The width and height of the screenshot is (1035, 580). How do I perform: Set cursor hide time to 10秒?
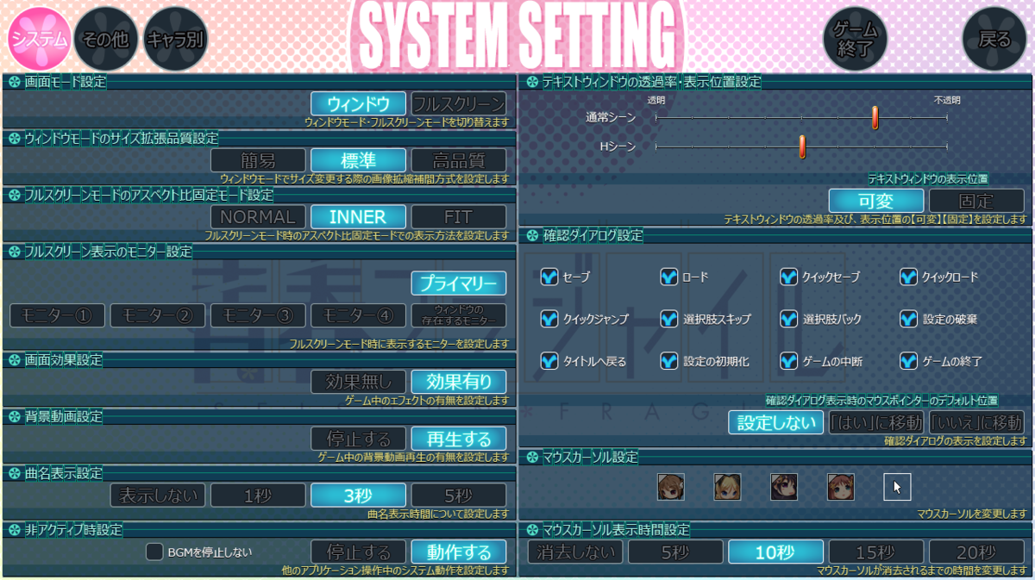point(776,552)
